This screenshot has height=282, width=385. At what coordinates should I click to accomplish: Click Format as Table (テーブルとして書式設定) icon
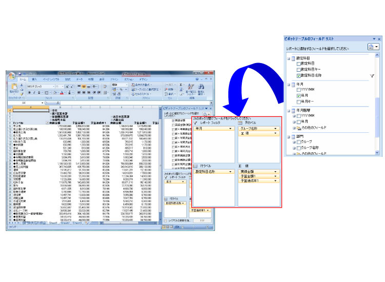point(145,90)
